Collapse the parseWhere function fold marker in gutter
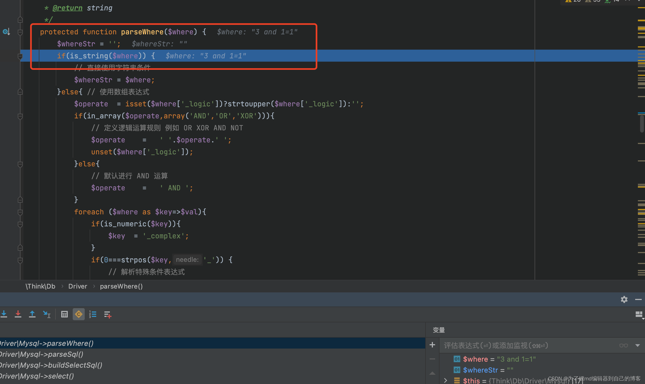The image size is (645, 384). (x=20, y=32)
